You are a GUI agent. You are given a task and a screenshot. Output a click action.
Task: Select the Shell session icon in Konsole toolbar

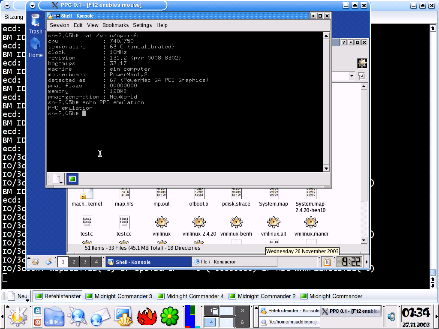[72, 179]
